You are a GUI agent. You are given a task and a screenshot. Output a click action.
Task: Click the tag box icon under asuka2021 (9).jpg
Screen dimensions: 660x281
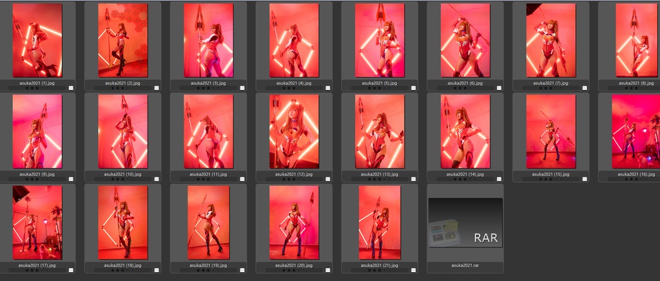click(x=71, y=179)
